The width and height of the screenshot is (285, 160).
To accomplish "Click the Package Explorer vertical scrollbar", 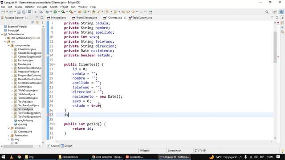I will point(43,68).
